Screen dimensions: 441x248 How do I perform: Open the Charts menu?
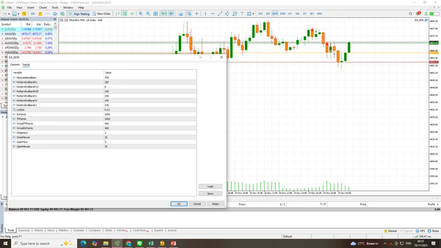(43, 8)
